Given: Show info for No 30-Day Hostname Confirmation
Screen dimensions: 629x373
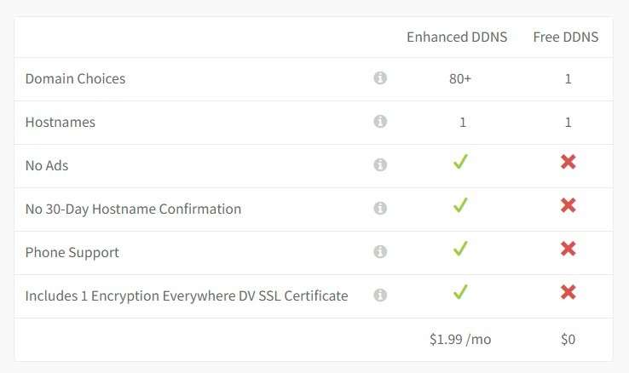Looking at the screenshot, I should (380, 208).
